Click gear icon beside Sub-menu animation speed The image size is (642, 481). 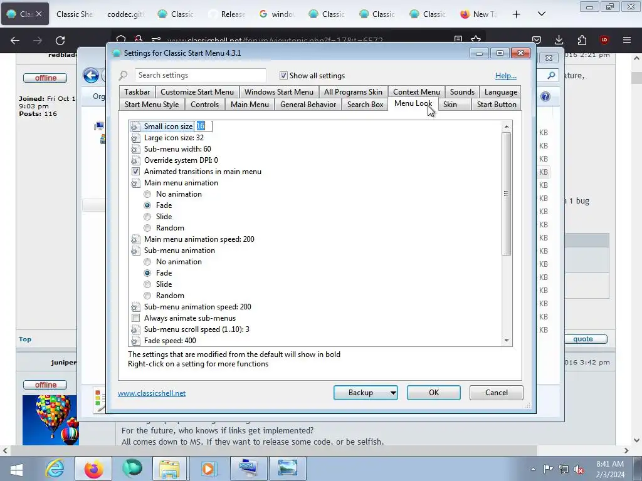135,307
